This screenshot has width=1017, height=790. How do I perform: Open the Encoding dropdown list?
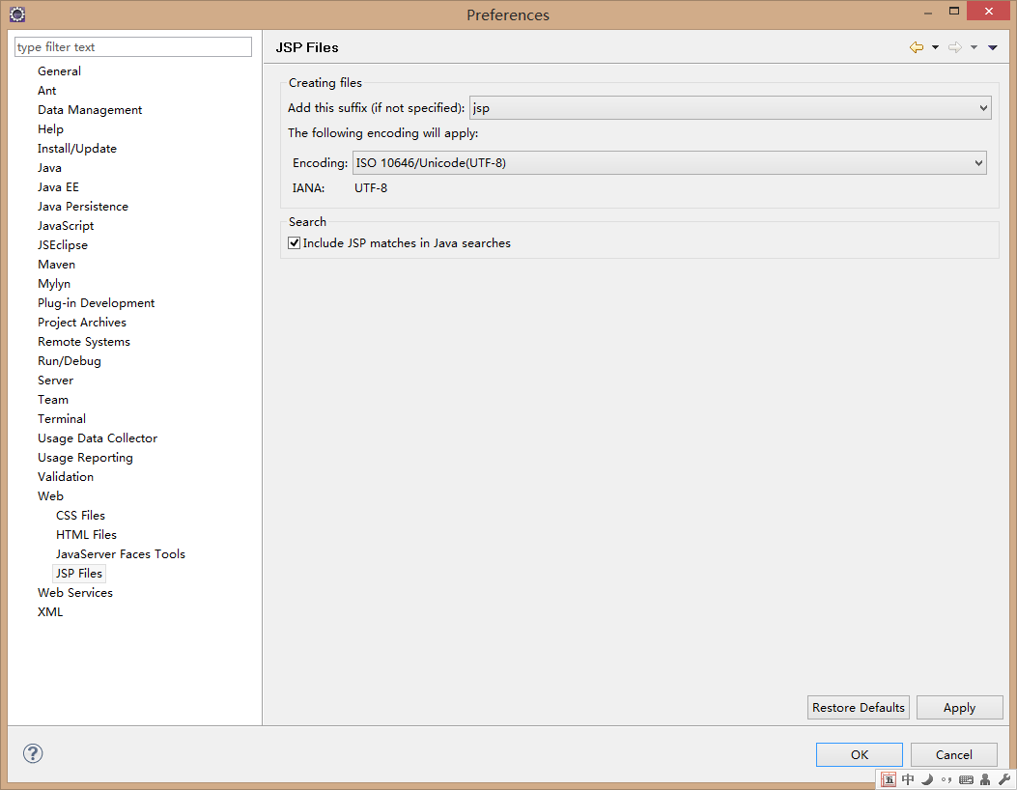[978, 163]
